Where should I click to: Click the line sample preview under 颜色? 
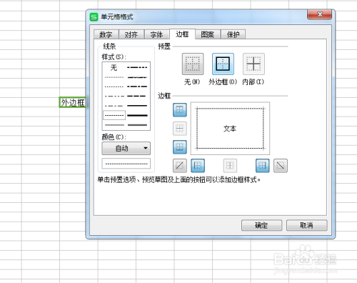[126, 164]
